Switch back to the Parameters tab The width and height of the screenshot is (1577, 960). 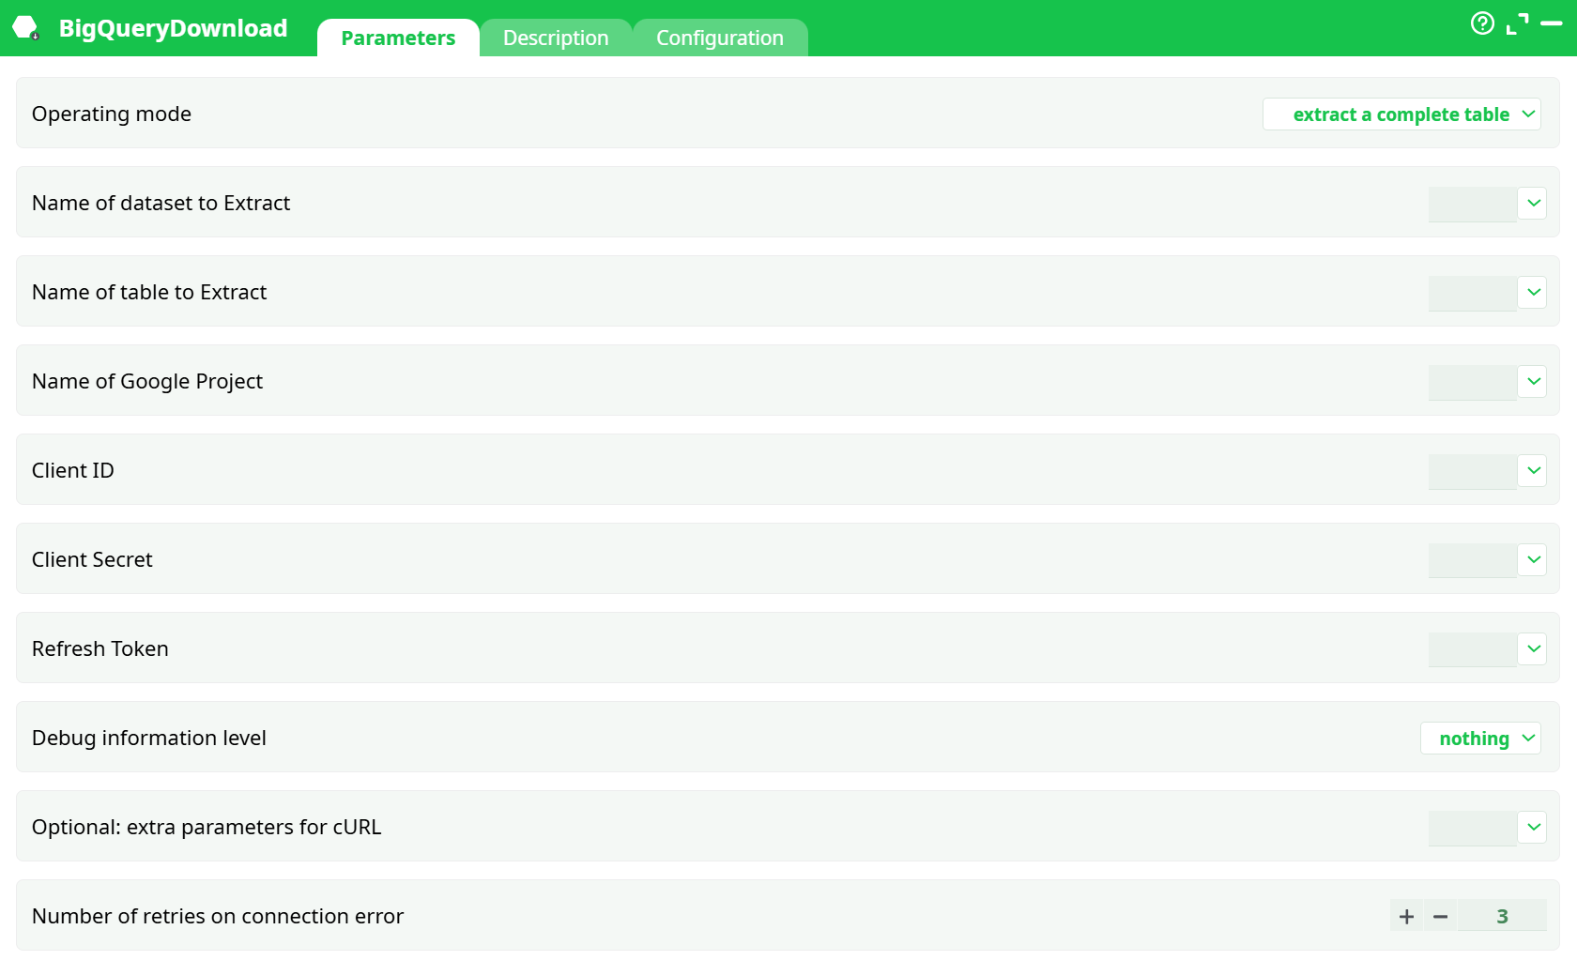pyautogui.click(x=398, y=38)
